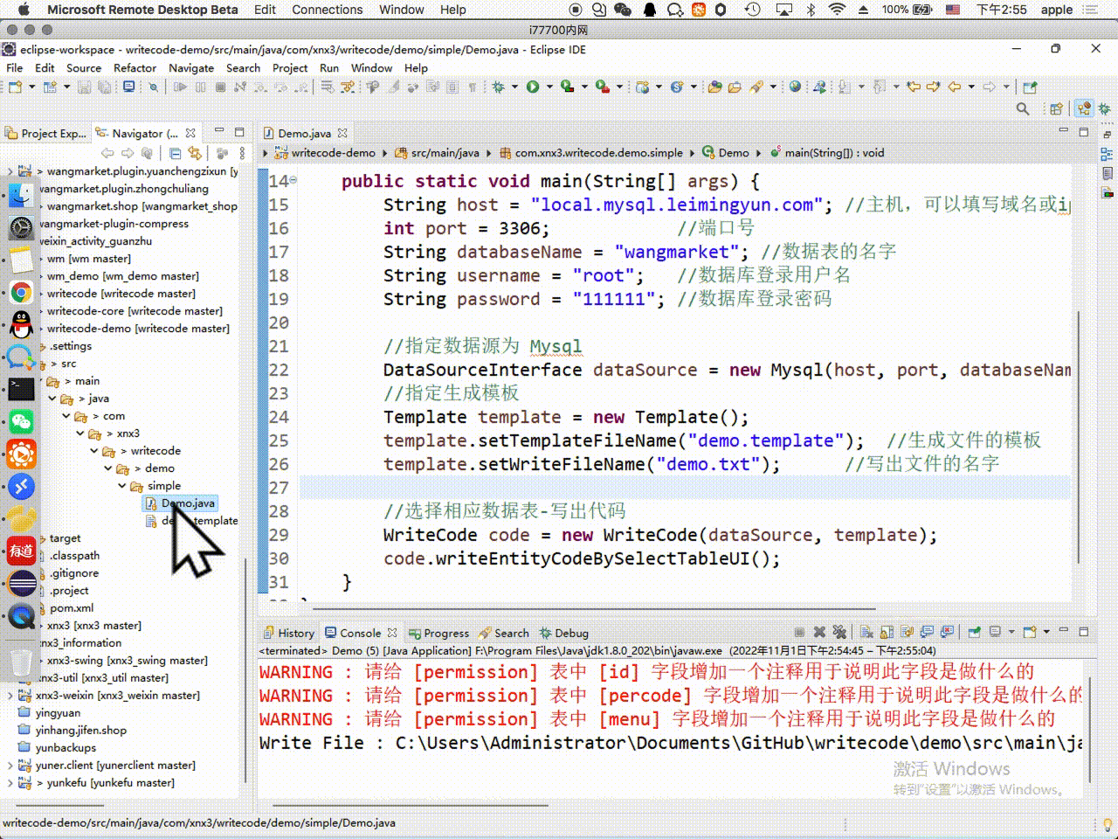
Task: Click the Navigator view menu dots
Action: [x=243, y=153]
